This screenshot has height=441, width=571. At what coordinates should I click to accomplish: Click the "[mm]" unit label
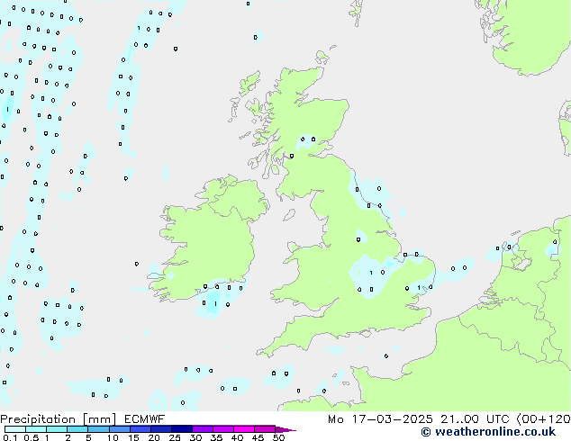coord(100,419)
